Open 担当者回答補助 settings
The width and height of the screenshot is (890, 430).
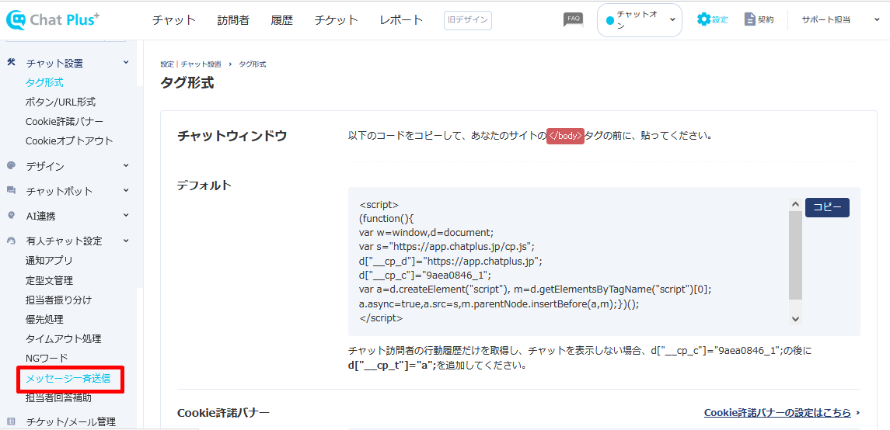tap(58, 397)
